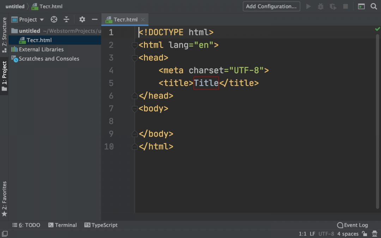The image size is (381, 238).
Task: Open the Terminal tool window tab
Action: 62,225
